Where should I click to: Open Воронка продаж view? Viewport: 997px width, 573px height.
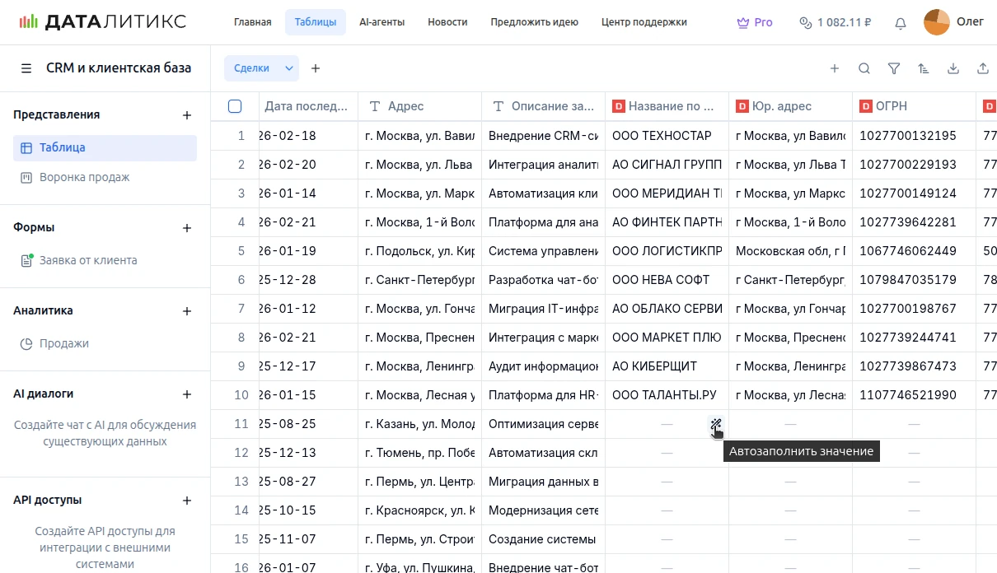coord(84,177)
